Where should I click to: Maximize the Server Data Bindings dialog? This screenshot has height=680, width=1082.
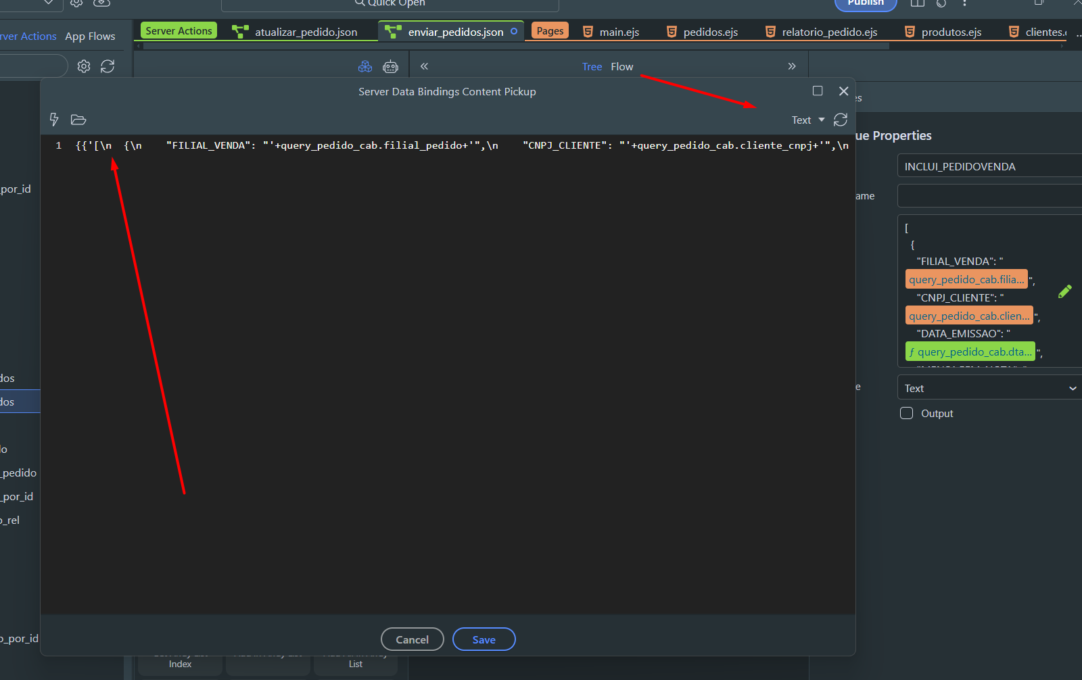818,91
